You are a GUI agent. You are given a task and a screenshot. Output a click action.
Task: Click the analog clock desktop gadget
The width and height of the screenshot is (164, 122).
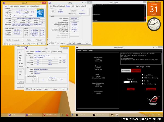(154, 24)
